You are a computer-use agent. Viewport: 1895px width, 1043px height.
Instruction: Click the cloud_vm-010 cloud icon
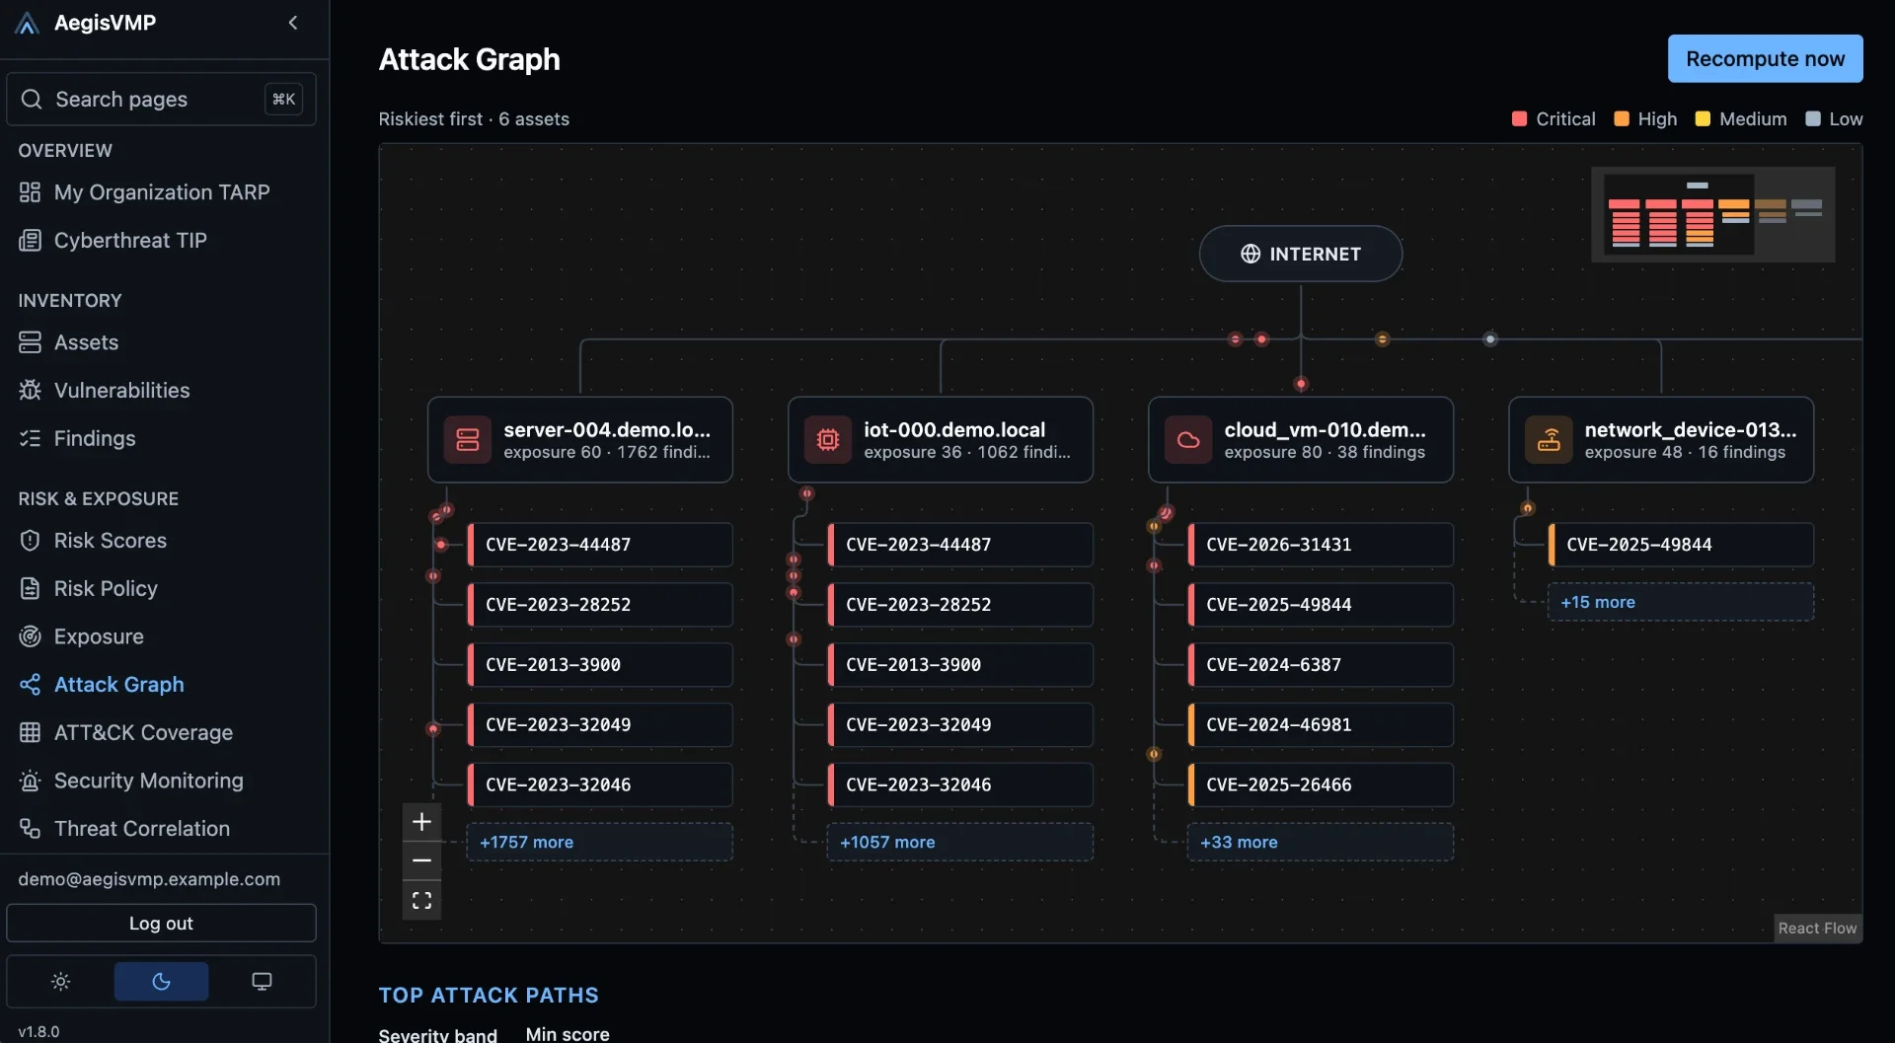click(x=1188, y=440)
